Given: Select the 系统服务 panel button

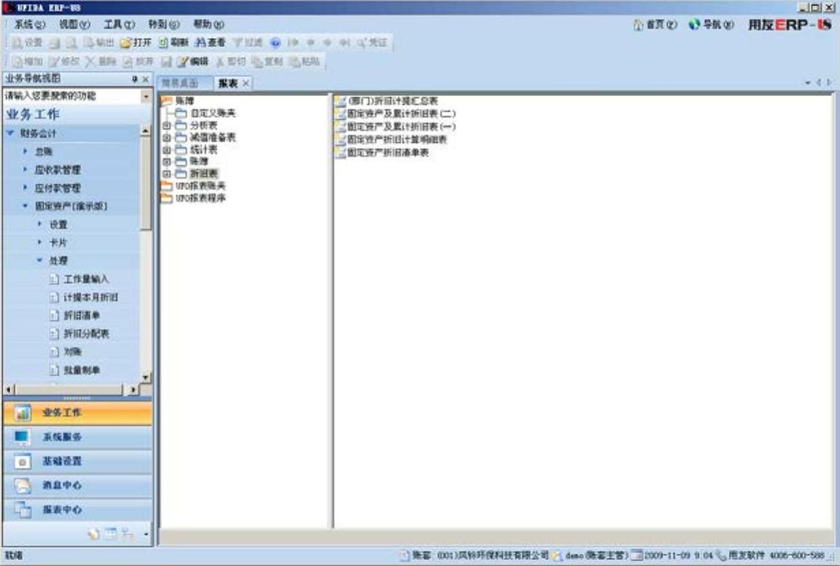Looking at the screenshot, I should pyautogui.click(x=77, y=437).
